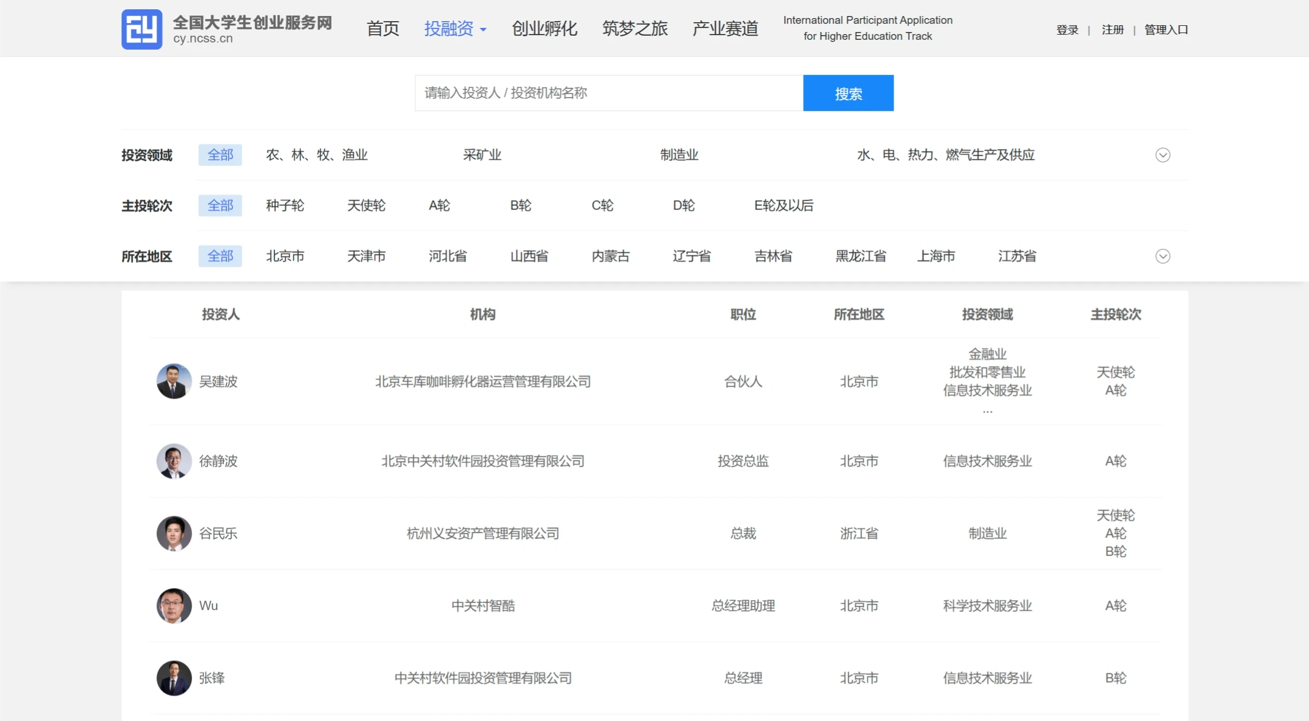1309x721 pixels.
Task: Click the 注册 register link
Action: pyautogui.click(x=1112, y=30)
